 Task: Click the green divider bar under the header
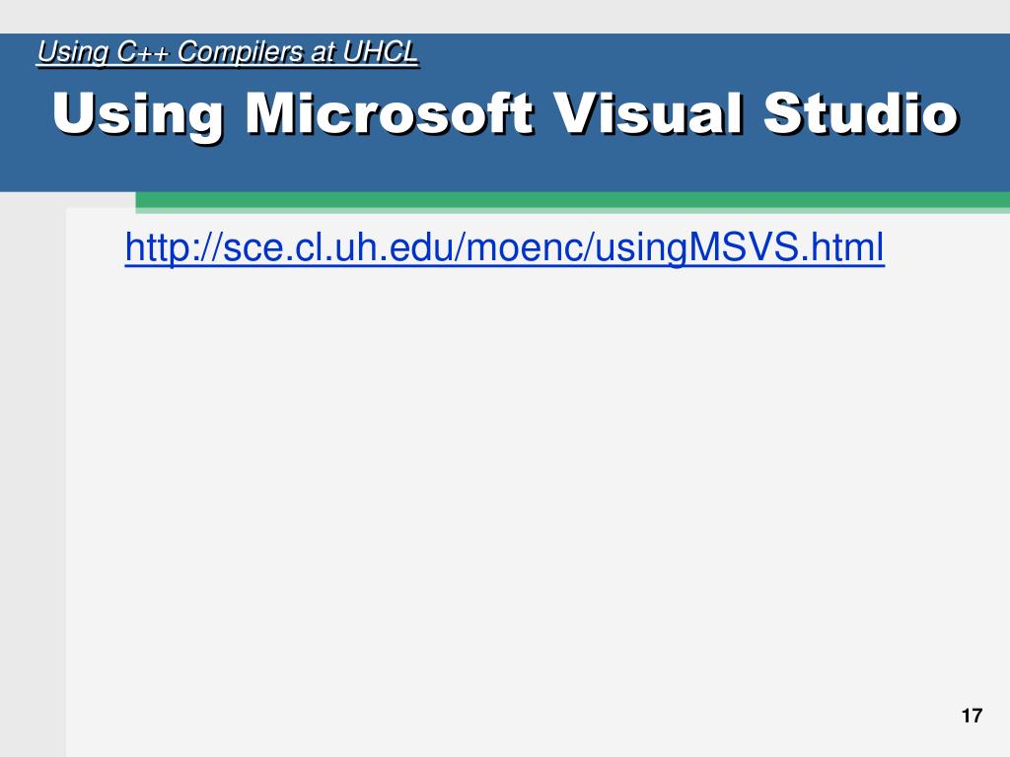point(572,201)
